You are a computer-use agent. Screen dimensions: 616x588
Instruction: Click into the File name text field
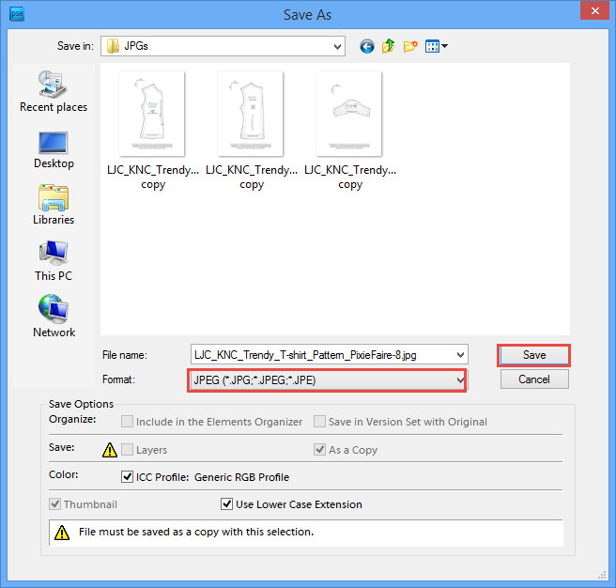[x=319, y=355]
